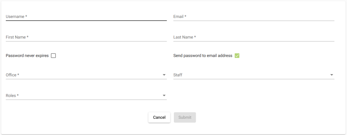
Task: Click the Office dropdown arrow icon
Action: 164,75
